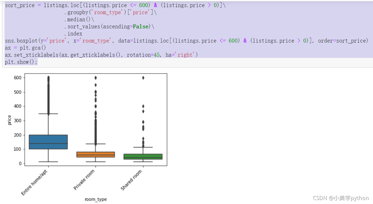Viewport: 373px width, 204px height.
Task: Click the sns.boxplot code line
Action: click(x=186, y=41)
